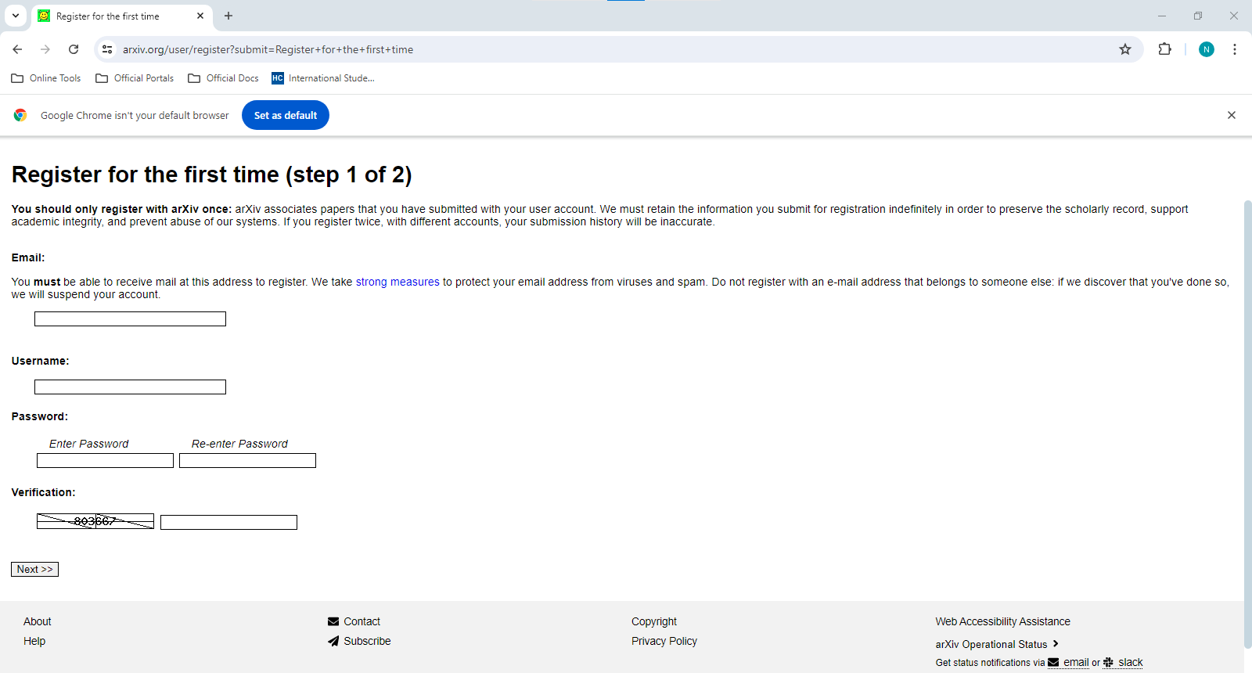View site information icon in address bar
The image size is (1252, 673).
(x=107, y=49)
